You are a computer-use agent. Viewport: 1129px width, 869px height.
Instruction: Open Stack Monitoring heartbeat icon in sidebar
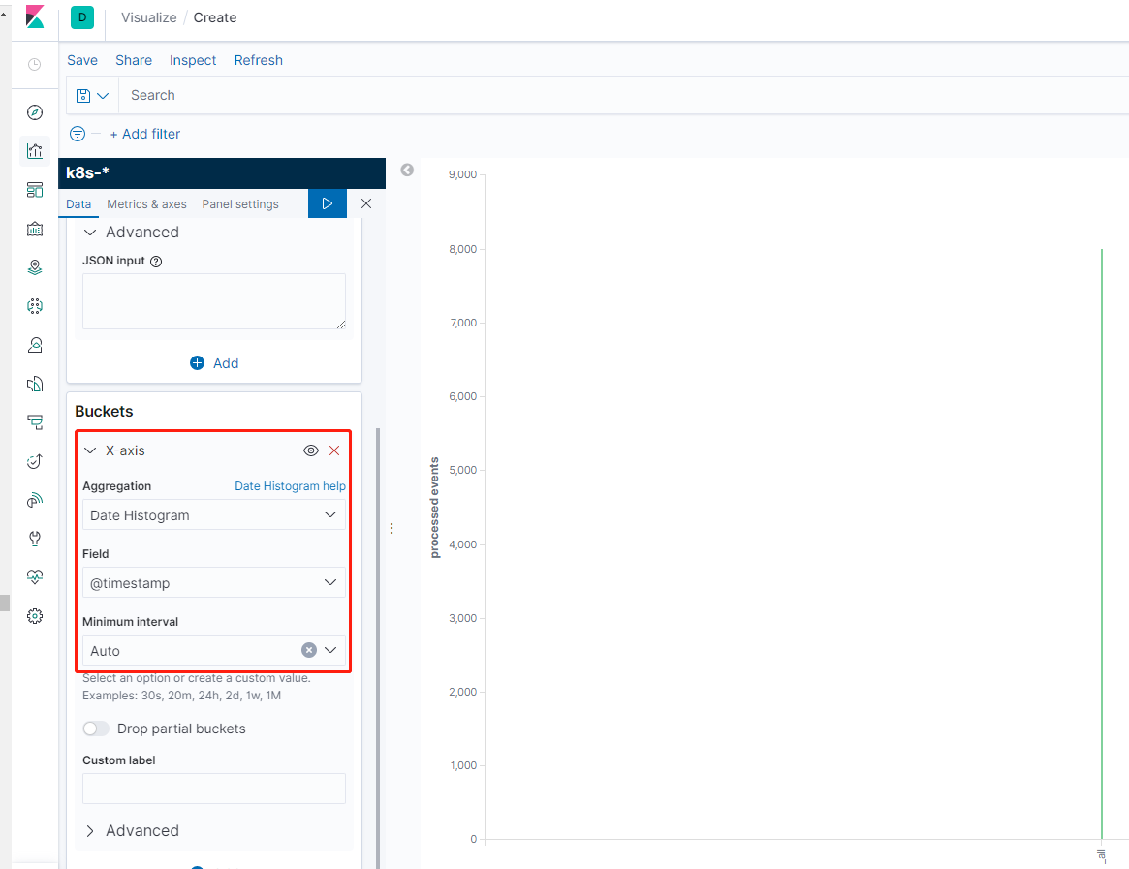[x=35, y=577]
